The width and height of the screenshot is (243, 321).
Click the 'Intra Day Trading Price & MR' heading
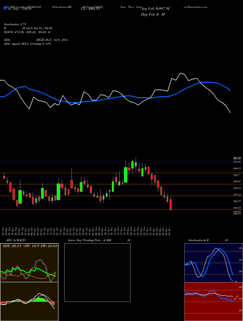[89, 240]
